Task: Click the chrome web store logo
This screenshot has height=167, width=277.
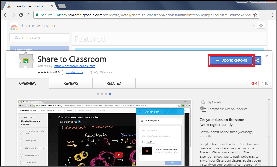Action: (33, 26)
